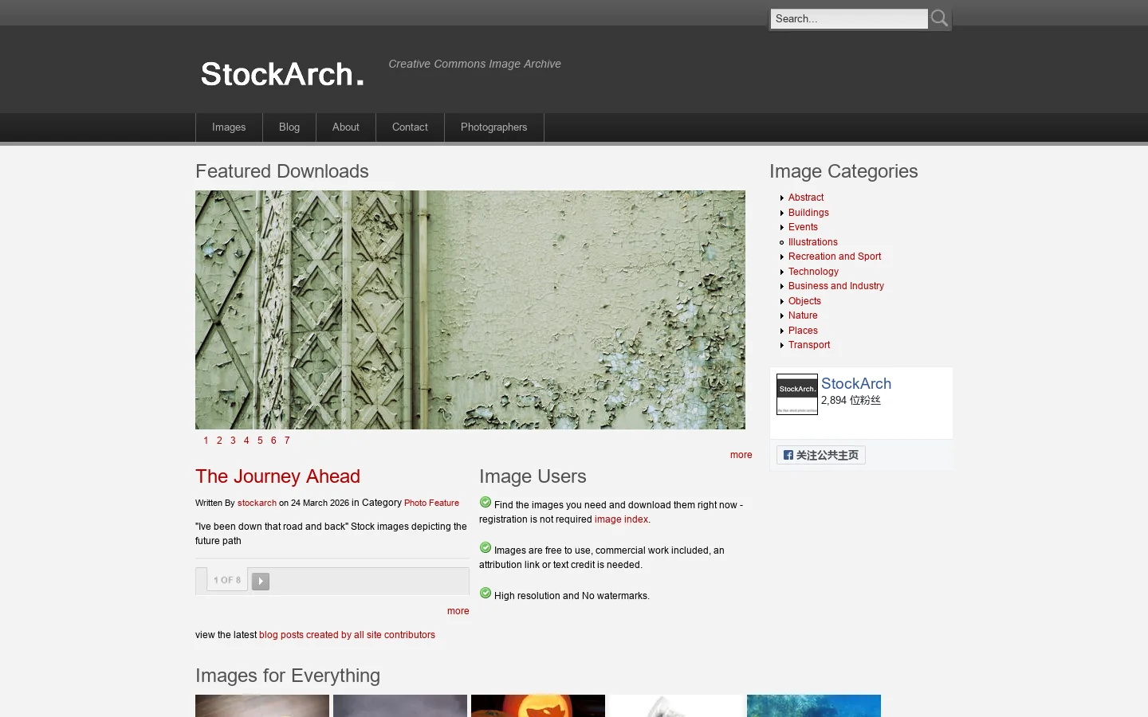
Task: Click the search magnifier icon
Action: [940, 18]
